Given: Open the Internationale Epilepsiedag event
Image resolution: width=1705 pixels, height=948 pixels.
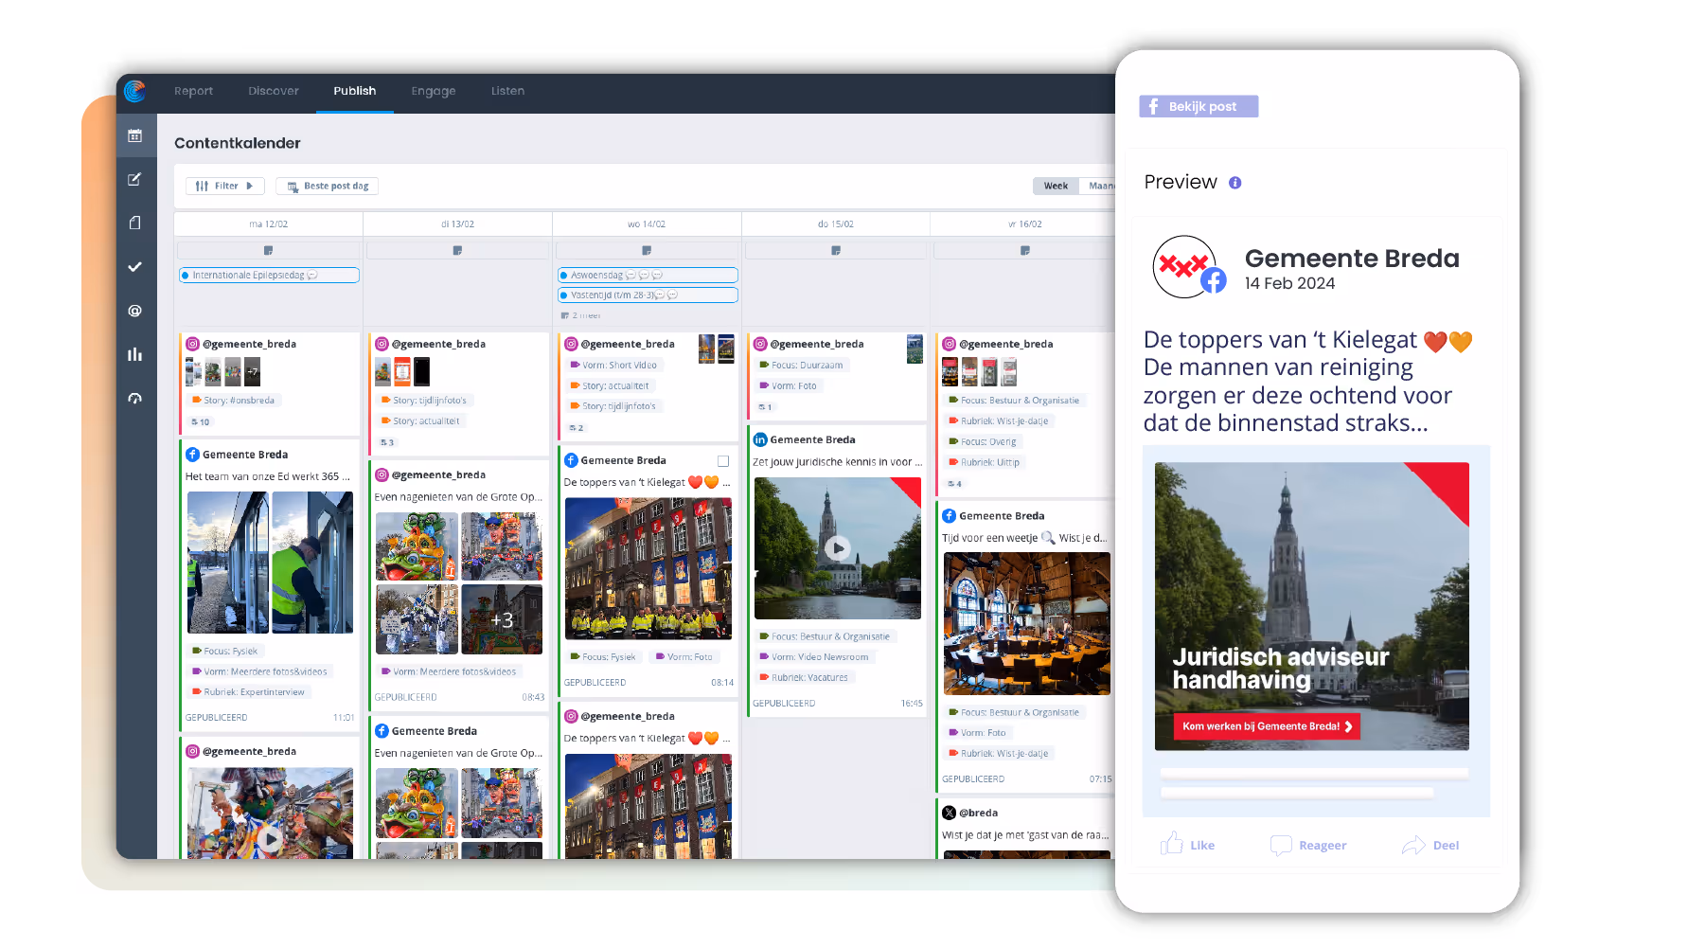Looking at the screenshot, I should click(269, 276).
